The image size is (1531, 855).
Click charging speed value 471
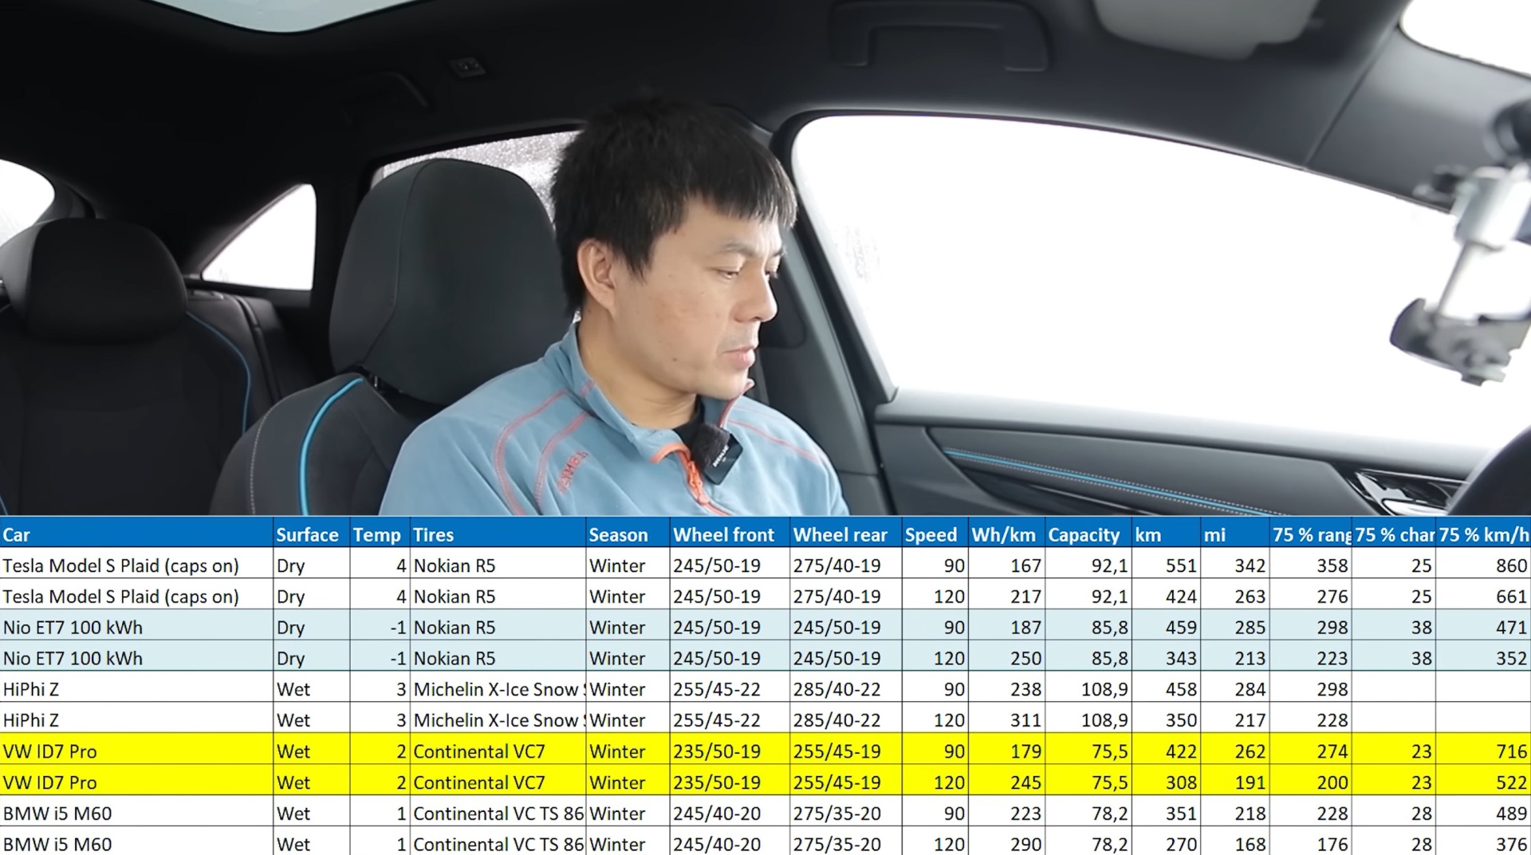click(x=1511, y=628)
